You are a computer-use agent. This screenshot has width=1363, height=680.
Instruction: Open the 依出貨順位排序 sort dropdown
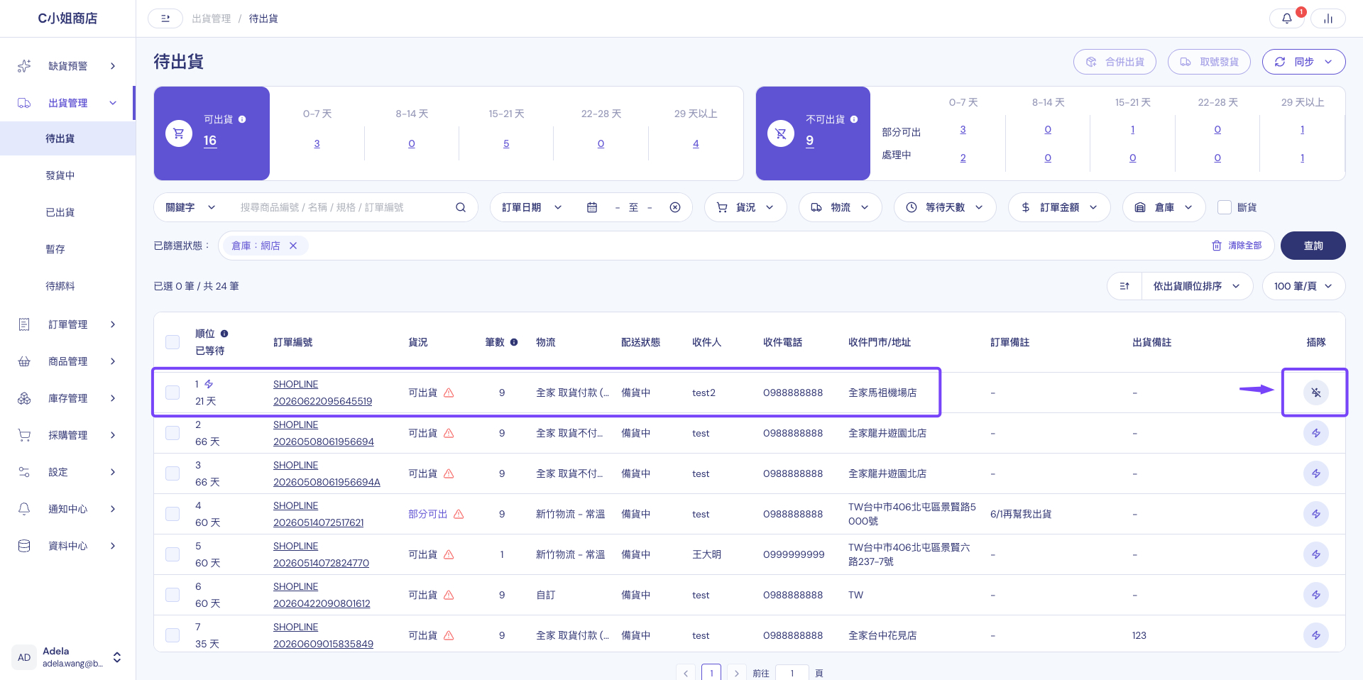1196,286
